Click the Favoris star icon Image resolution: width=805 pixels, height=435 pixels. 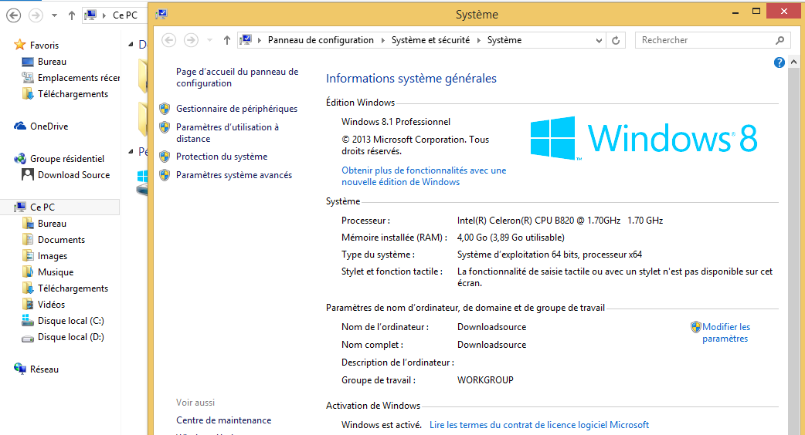pyautogui.click(x=19, y=45)
